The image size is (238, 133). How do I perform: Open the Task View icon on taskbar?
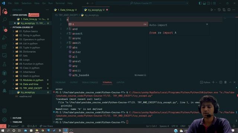19,130
